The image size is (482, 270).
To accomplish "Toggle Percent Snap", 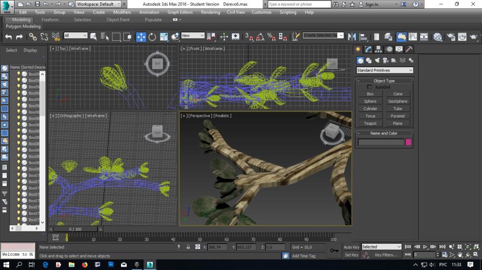I will click(x=271, y=37).
